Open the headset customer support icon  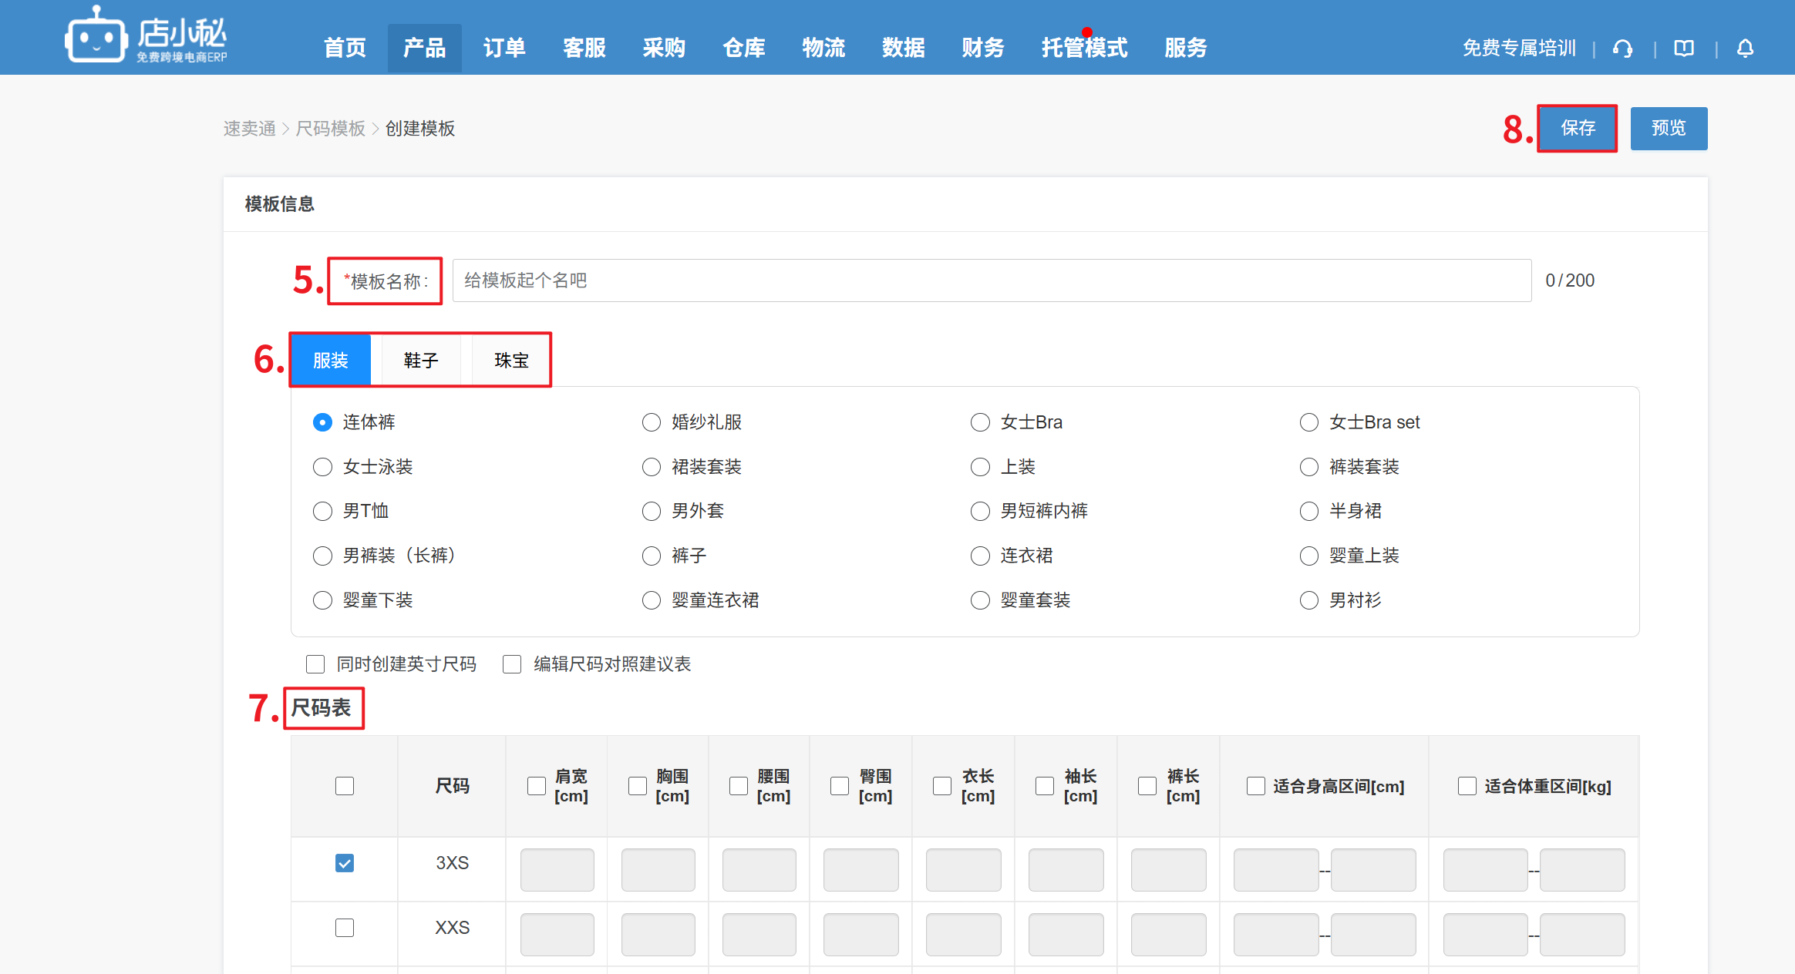[x=1622, y=49]
